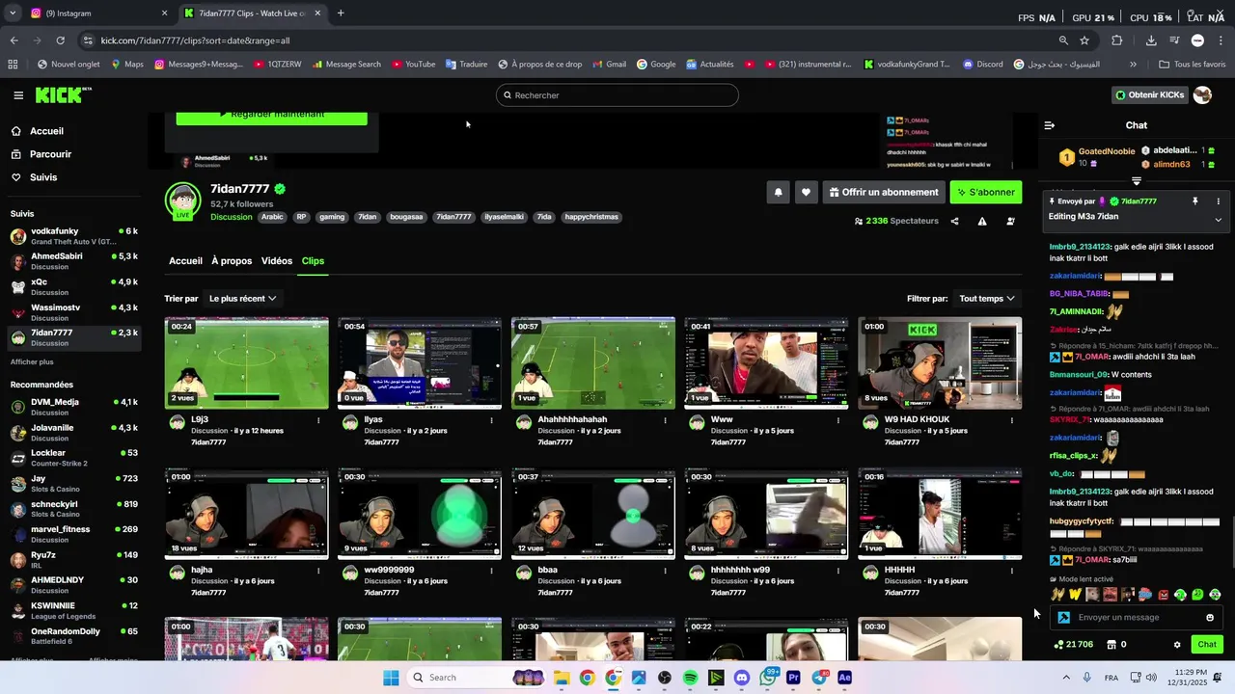Go to Suivis in sidebar
Viewport: 1235px width, 694px height.
click(43, 177)
